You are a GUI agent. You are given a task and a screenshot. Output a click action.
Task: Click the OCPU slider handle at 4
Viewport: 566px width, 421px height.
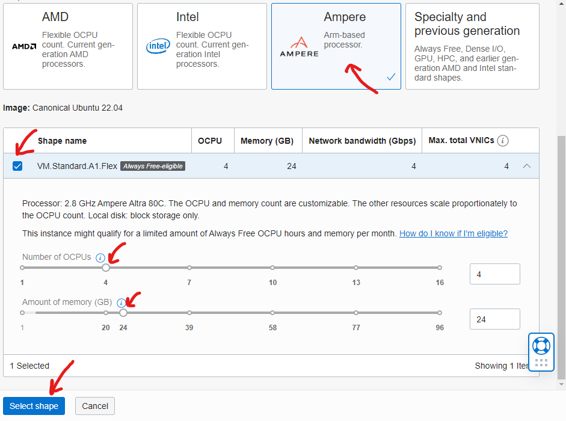[x=105, y=268]
